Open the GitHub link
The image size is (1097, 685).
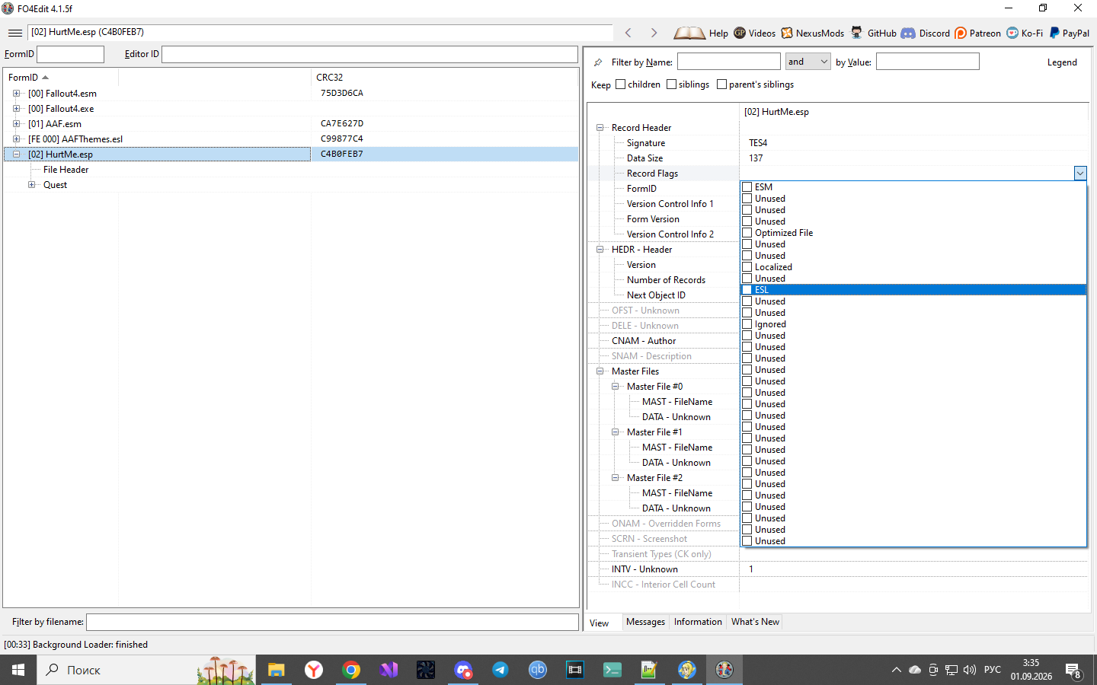(874, 33)
